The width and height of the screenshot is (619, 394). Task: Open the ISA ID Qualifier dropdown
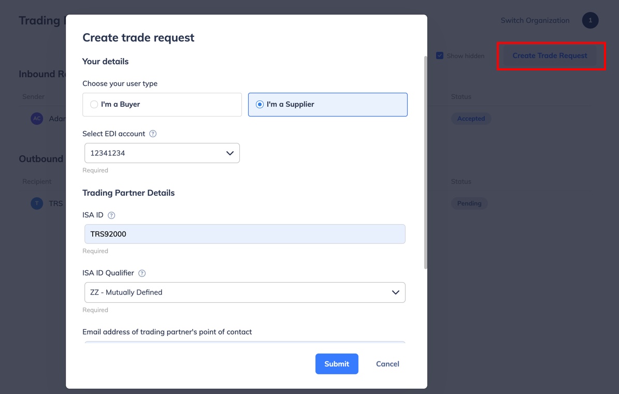pos(244,292)
